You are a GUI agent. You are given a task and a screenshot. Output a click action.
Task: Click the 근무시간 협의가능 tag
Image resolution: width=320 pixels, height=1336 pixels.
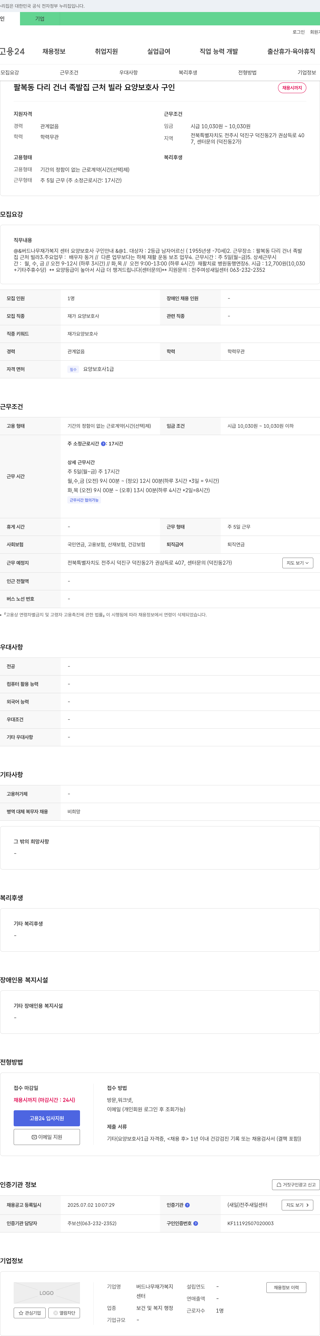[x=84, y=500]
